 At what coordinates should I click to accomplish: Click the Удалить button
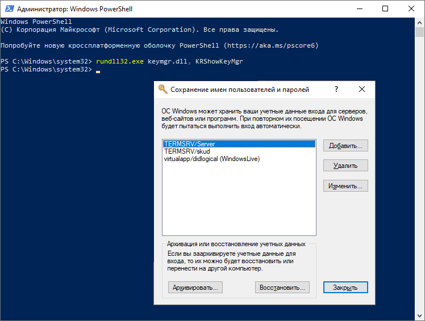tap(345, 166)
